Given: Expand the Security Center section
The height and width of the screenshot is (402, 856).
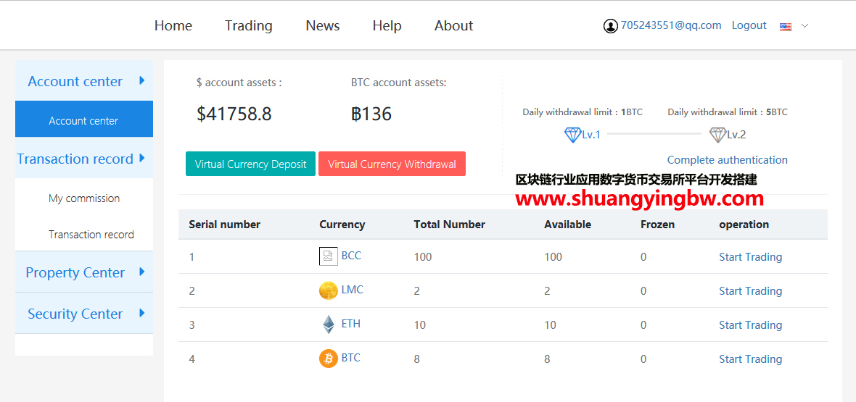Looking at the screenshot, I should coord(83,314).
